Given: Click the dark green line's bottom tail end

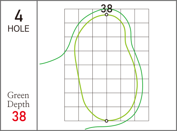Looking at the screenshot, I should [85, 129].
